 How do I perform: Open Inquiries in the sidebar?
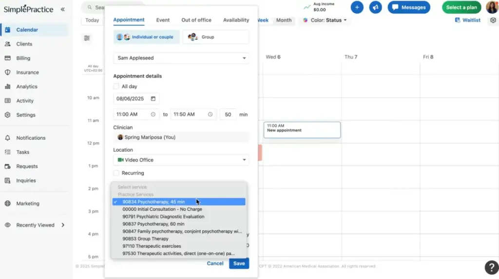click(35, 180)
